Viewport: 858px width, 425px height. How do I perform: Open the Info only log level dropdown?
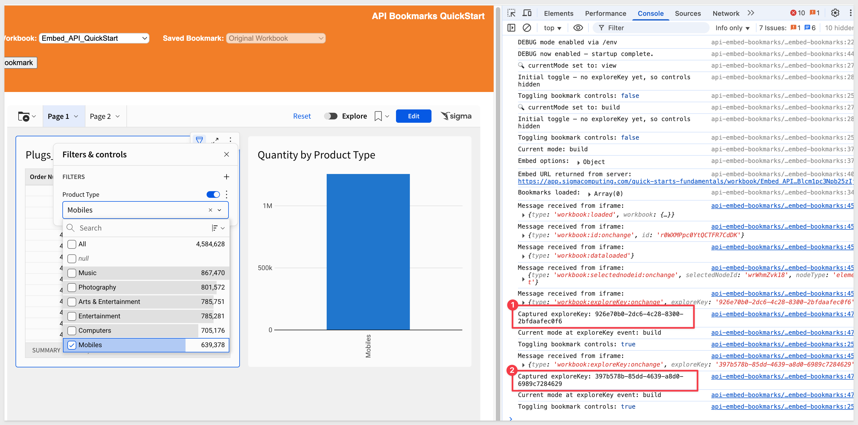coord(732,28)
